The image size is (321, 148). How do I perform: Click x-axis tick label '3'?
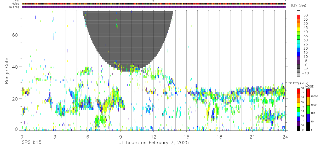[x=55, y=137]
